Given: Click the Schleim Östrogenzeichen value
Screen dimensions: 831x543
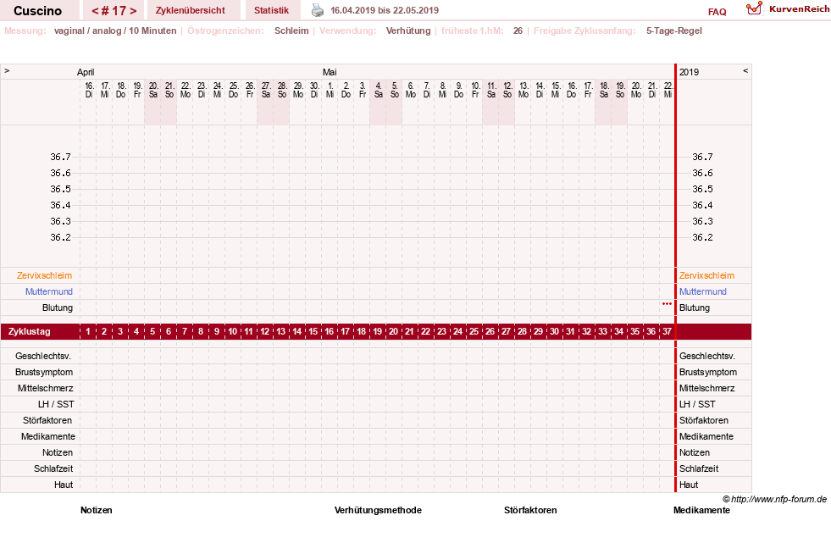Looking at the screenshot, I should (x=291, y=30).
